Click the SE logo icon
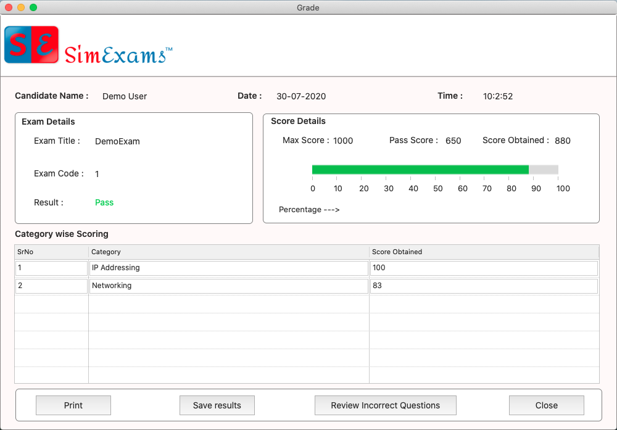This screenshot has width=617, height=430. (31, 45)
